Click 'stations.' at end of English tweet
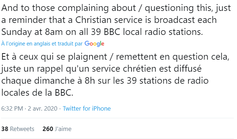This screenshot has height=139, width=237. [186, 32]
